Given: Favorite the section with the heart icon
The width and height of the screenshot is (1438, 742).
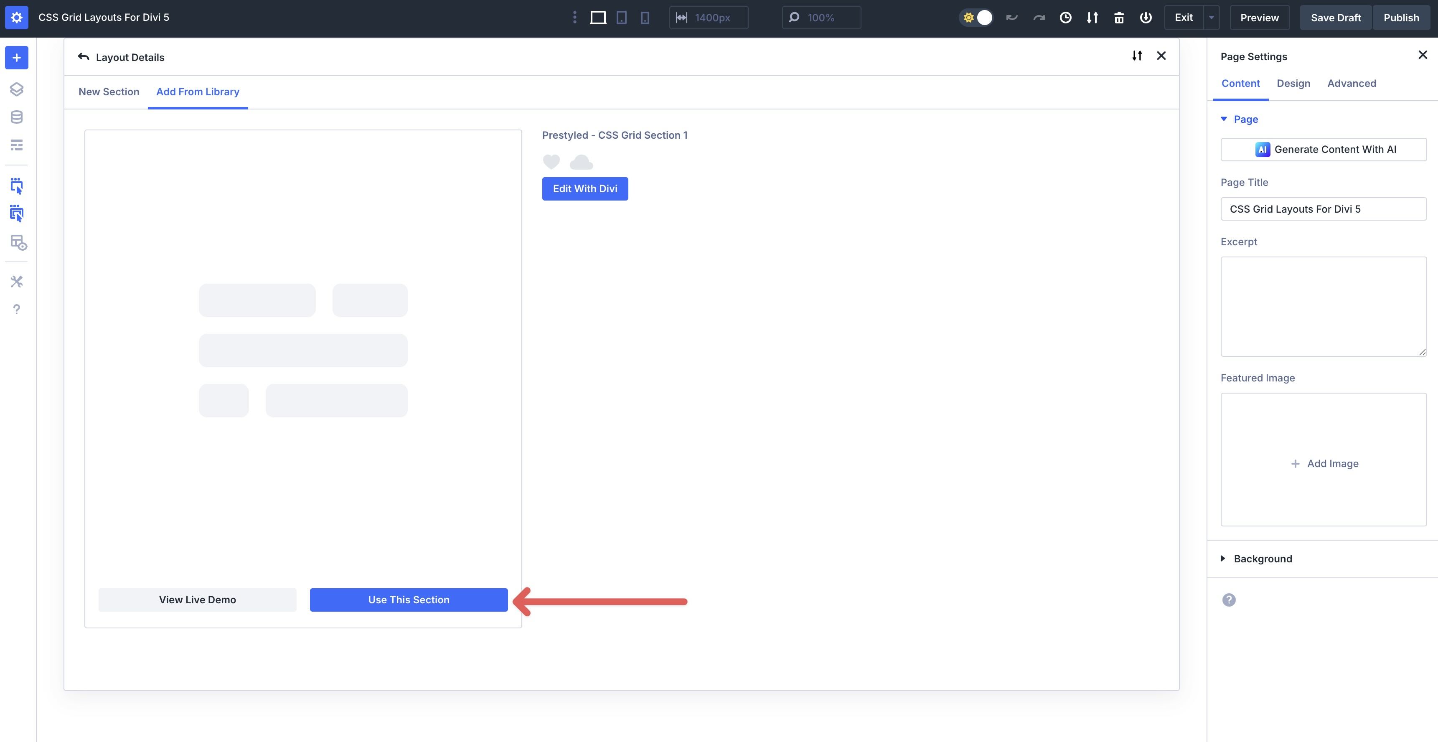Looking at the screenshot, I should tap(551, 162).
